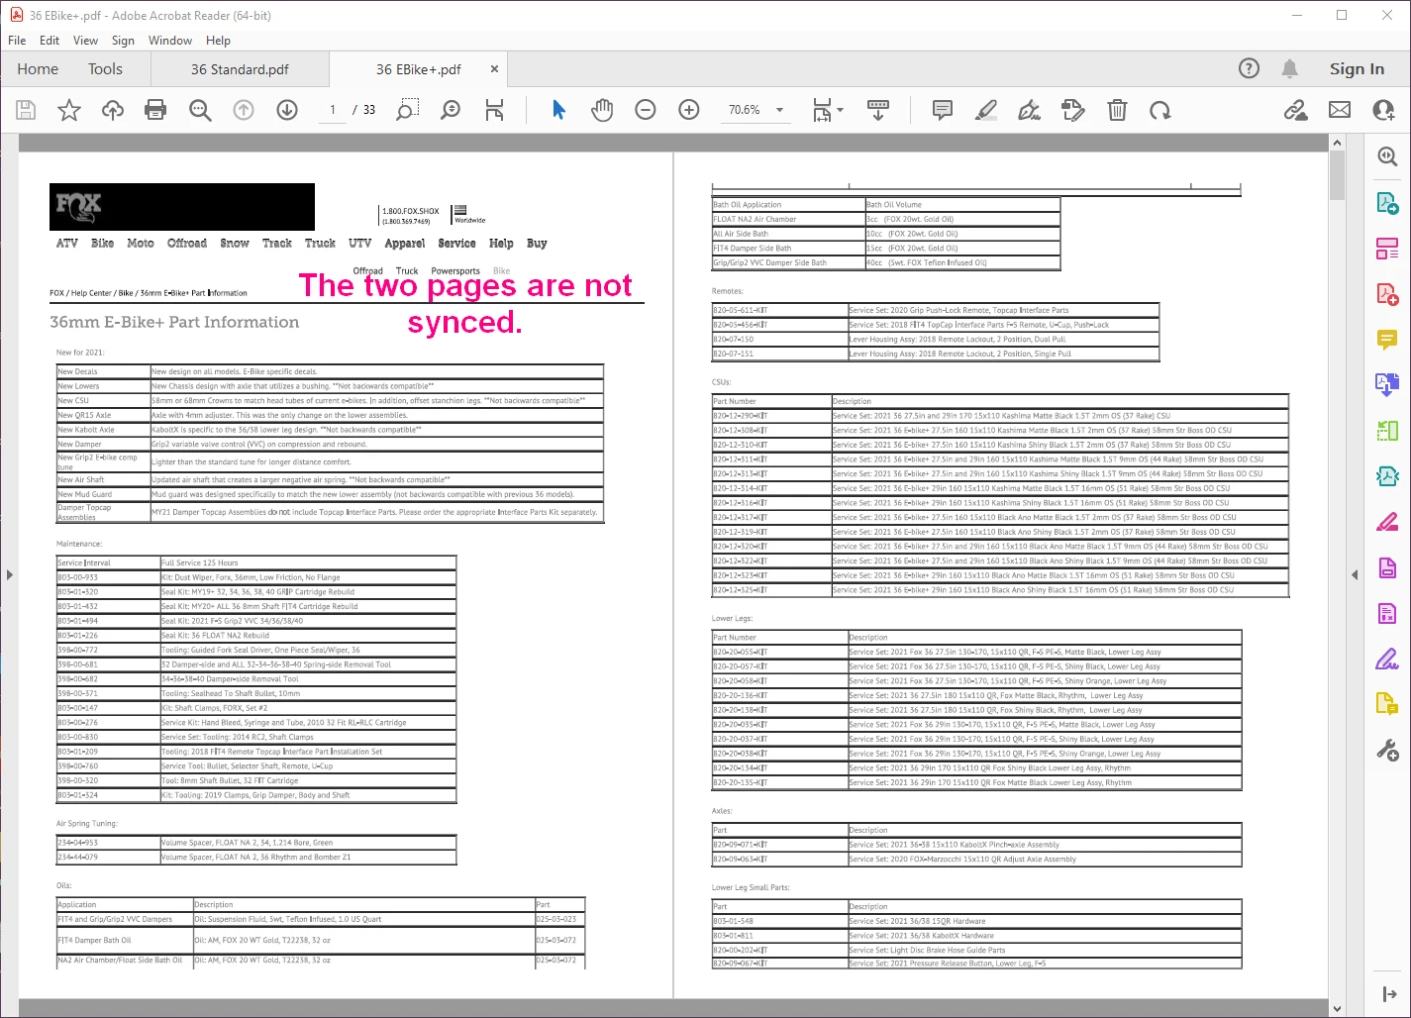Click the 'Bike' link in FOX navigation

102,243
